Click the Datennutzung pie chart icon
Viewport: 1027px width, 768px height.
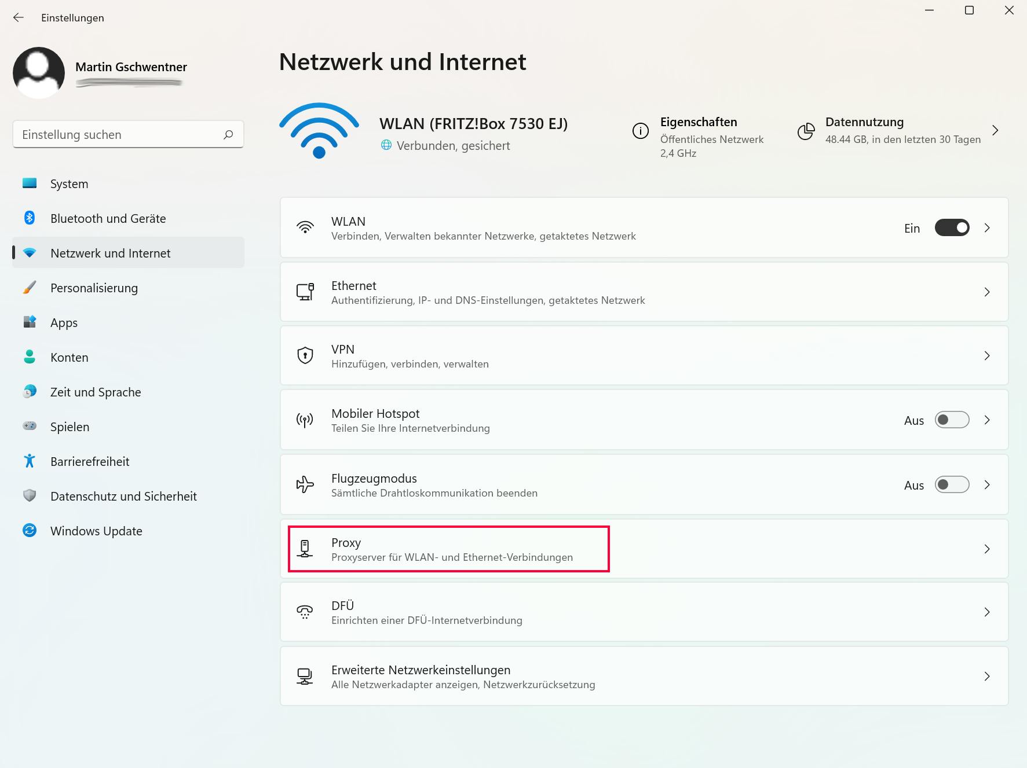[x=806, y=131]
